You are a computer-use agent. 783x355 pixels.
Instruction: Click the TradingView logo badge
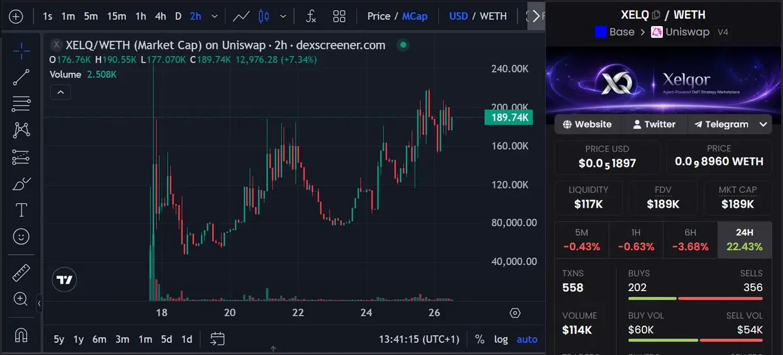coord(64,279)
